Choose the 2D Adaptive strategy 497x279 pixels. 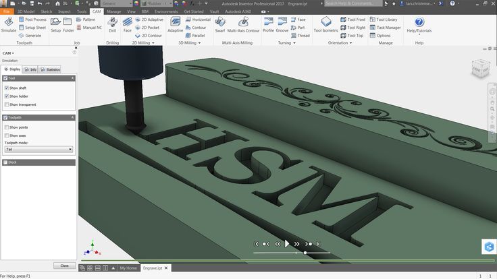(149, 20)
